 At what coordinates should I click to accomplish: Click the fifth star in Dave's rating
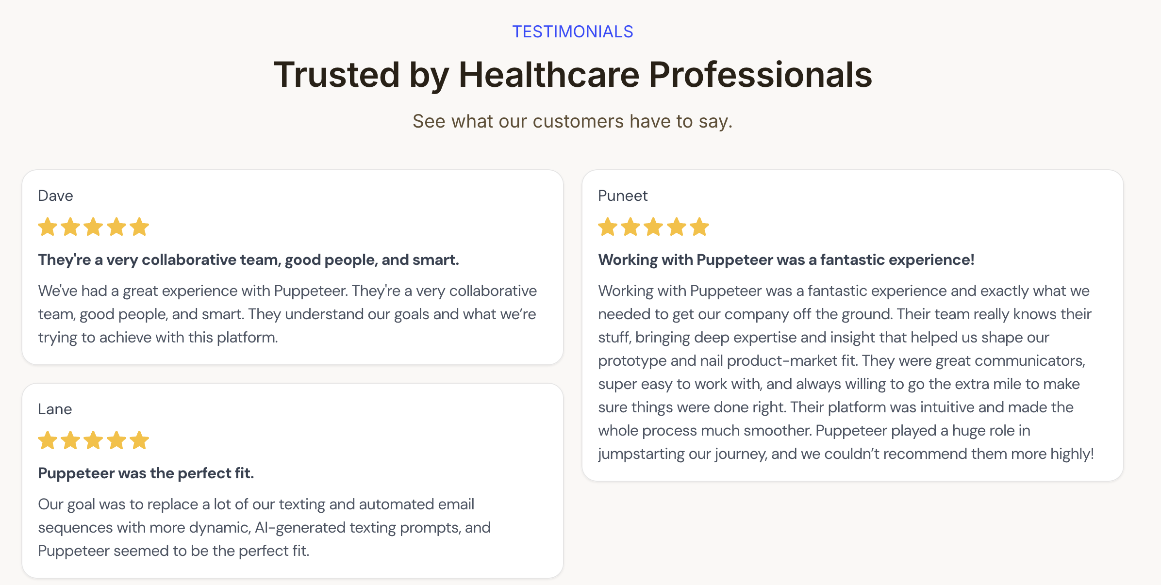[139, 227]
